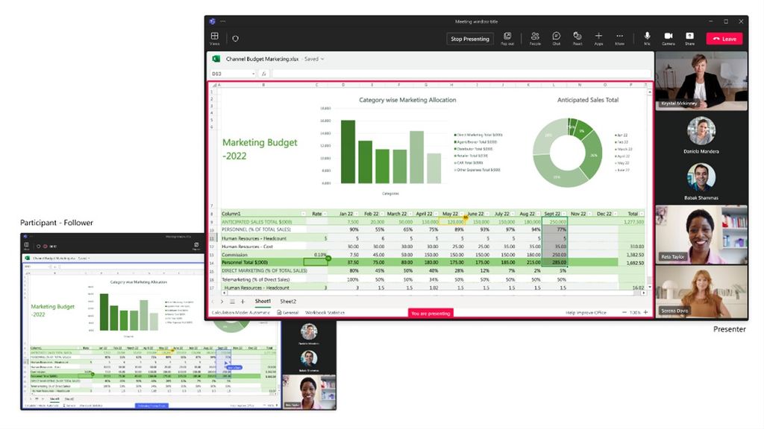The image size is (764, 429).
Task: Turn off the camera
Action: 668,37
